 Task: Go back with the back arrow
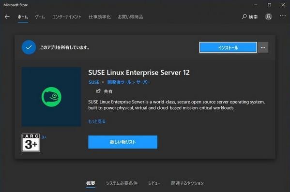(7, 17)
